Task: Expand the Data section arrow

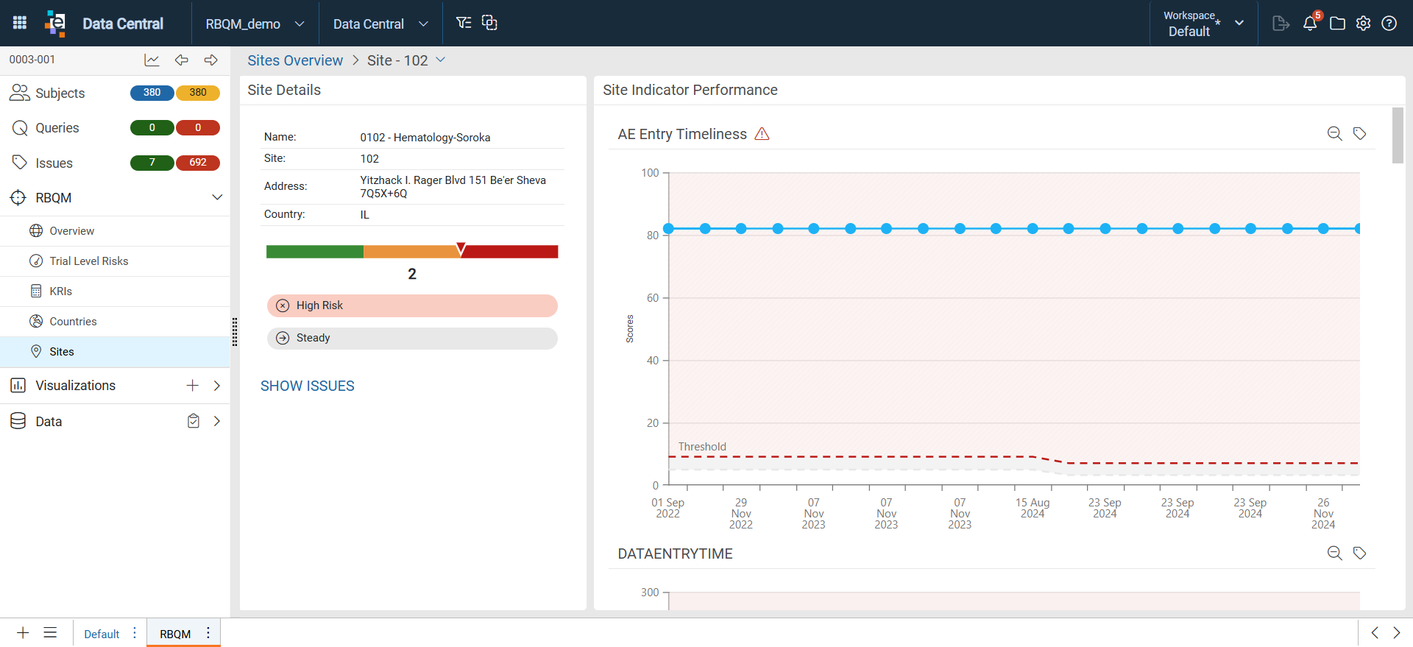Action: click(x=217, y=421)
